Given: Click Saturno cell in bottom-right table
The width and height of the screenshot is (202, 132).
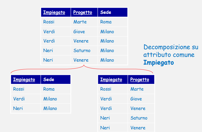Looking at the screenshot, I should [141, 118].
